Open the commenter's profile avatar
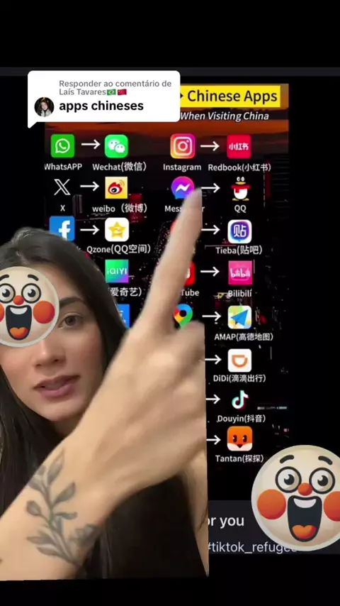This screenshot has width=340, height=606. click(x=44, y=106)
